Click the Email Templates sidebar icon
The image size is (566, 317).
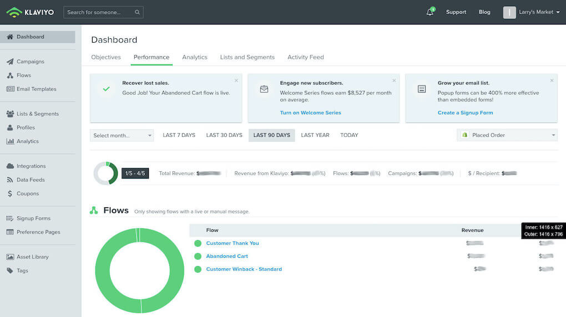[10, 89]
